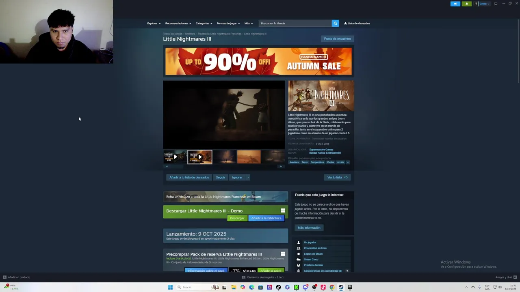Open the Greko account dropdown
Screen dimensions: 520x292
(x=484, y=4)
